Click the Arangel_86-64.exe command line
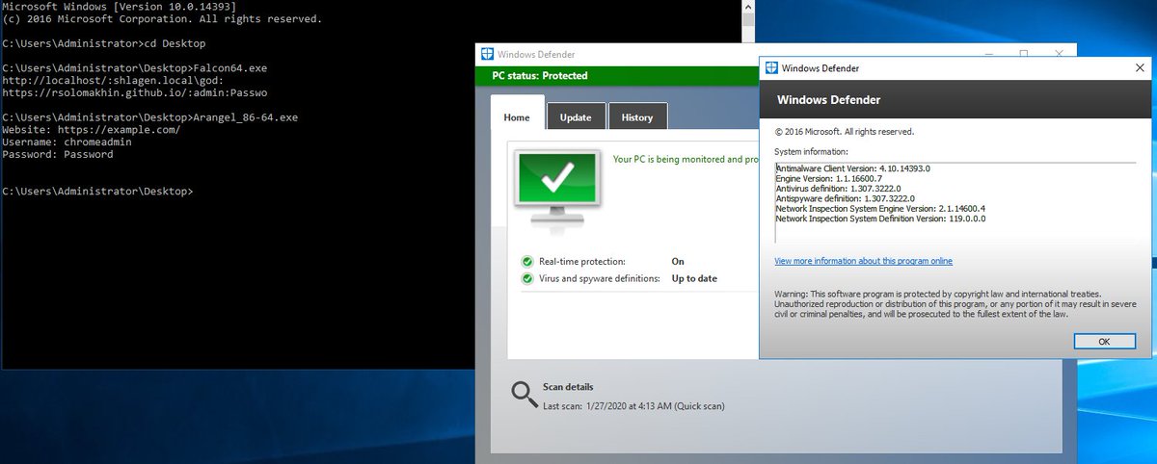 pos(150,117)
